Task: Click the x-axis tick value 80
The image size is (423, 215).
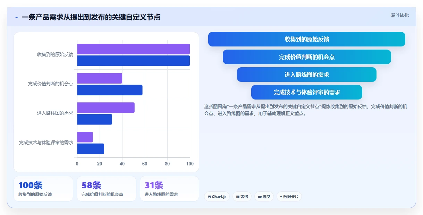Action: 167,164
